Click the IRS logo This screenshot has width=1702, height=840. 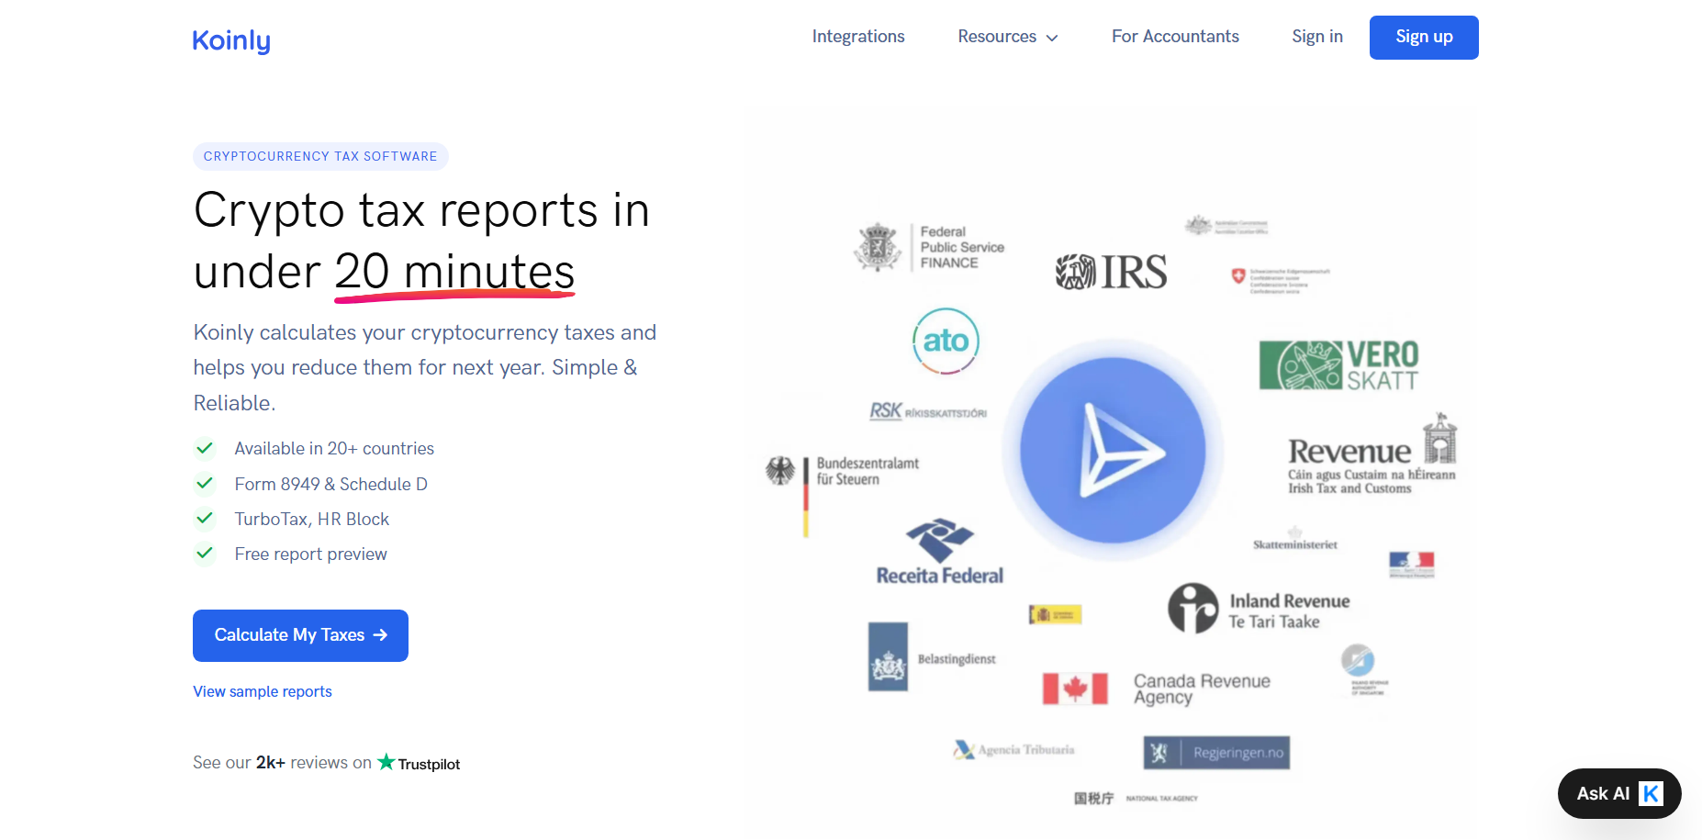[x=1112, y=272]
